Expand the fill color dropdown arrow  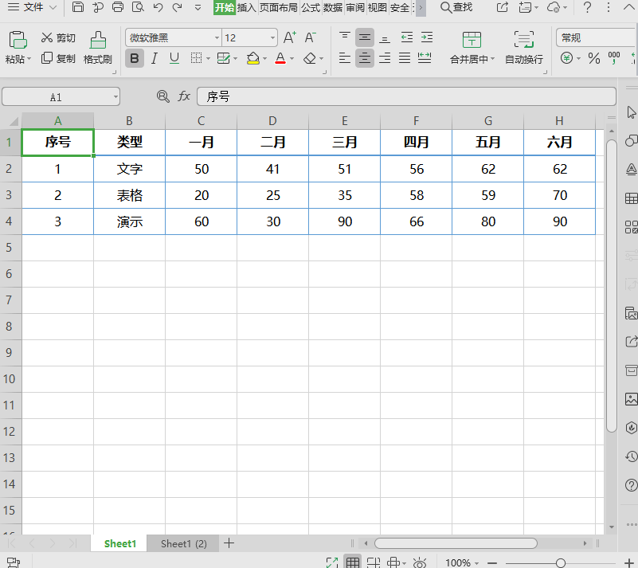(x=265, y=59)
